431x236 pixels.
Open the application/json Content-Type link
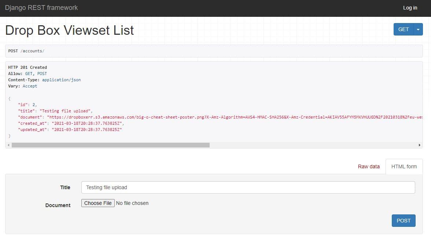click(61, 79)
